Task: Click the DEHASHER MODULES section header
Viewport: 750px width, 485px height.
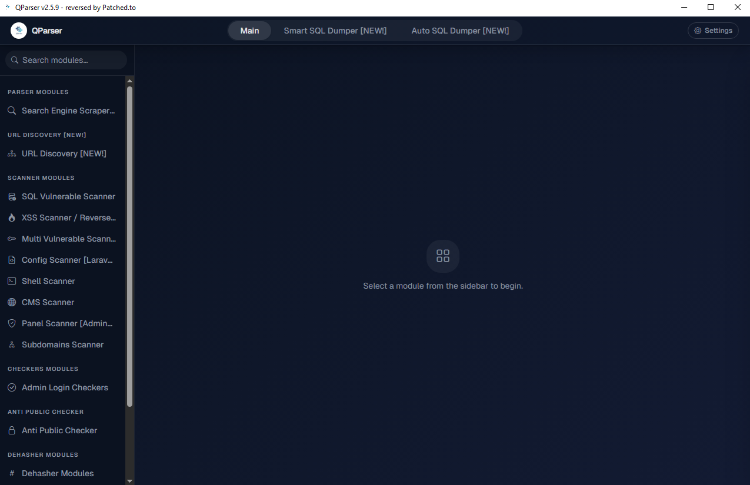Action: (x=43, y=454)
